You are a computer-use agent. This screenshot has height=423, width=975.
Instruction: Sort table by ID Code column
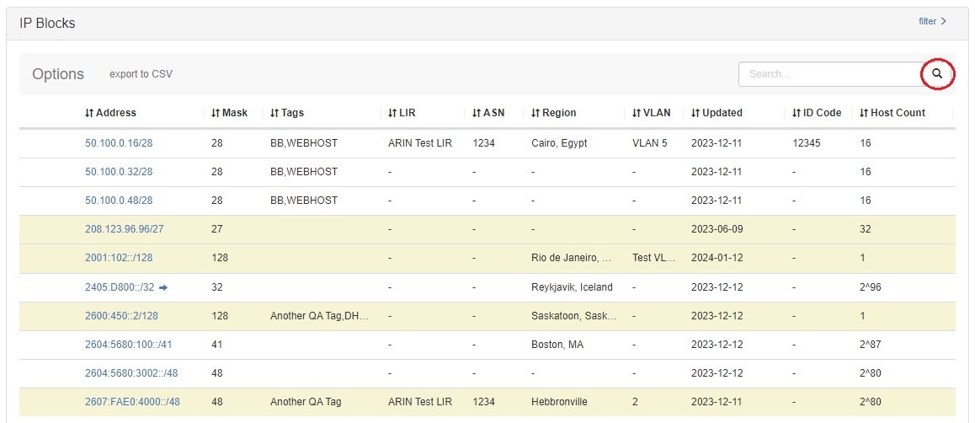click(x=816, y=113)
